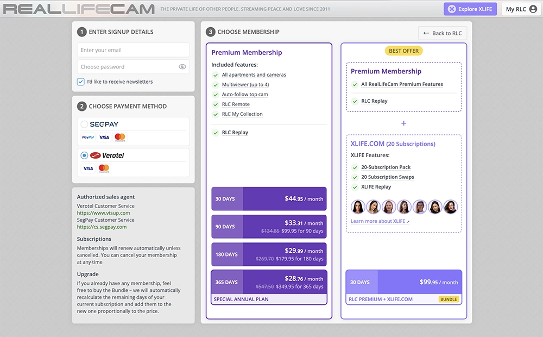Click RLC Replay in the Best Offer card
The width and height of the screenshot is (543, 337).
(374, 101)
